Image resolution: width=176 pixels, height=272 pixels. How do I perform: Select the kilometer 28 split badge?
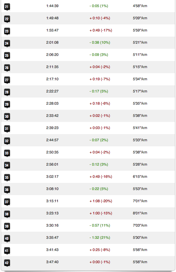[7, 92]
